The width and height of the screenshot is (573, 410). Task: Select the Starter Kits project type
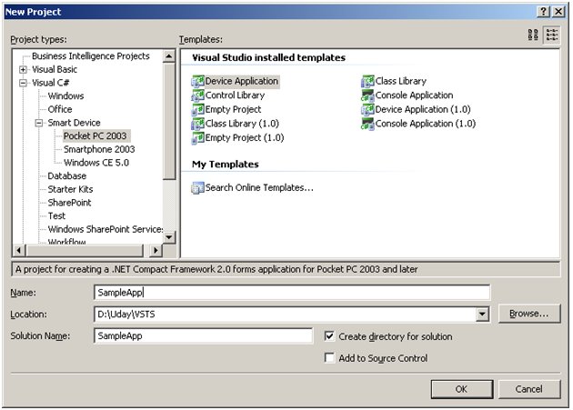70,189
